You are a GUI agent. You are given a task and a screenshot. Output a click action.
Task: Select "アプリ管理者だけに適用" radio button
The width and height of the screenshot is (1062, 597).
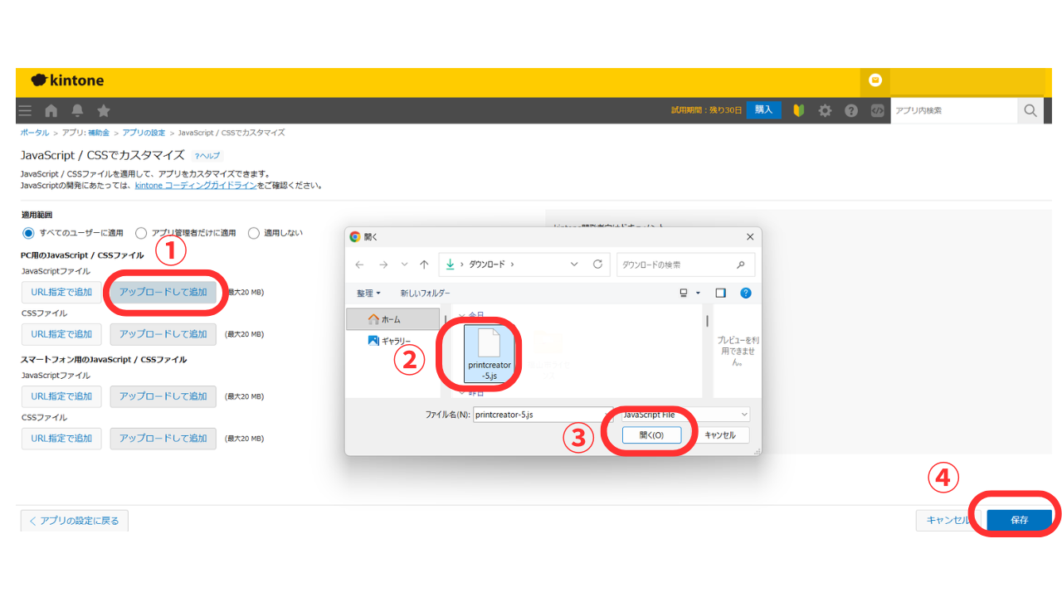coord(141,233)
